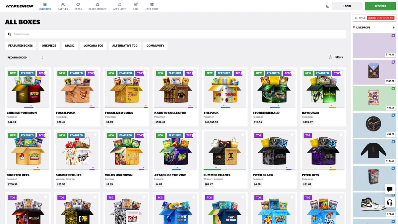Select the Alternative TCG category filter
The image size is (398, 224).
click(x=125, y=46)
